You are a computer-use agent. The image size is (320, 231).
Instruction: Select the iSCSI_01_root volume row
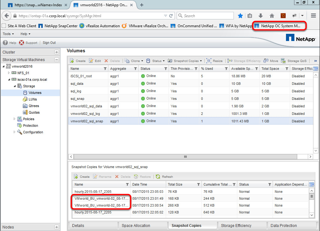tap(191, 76)
